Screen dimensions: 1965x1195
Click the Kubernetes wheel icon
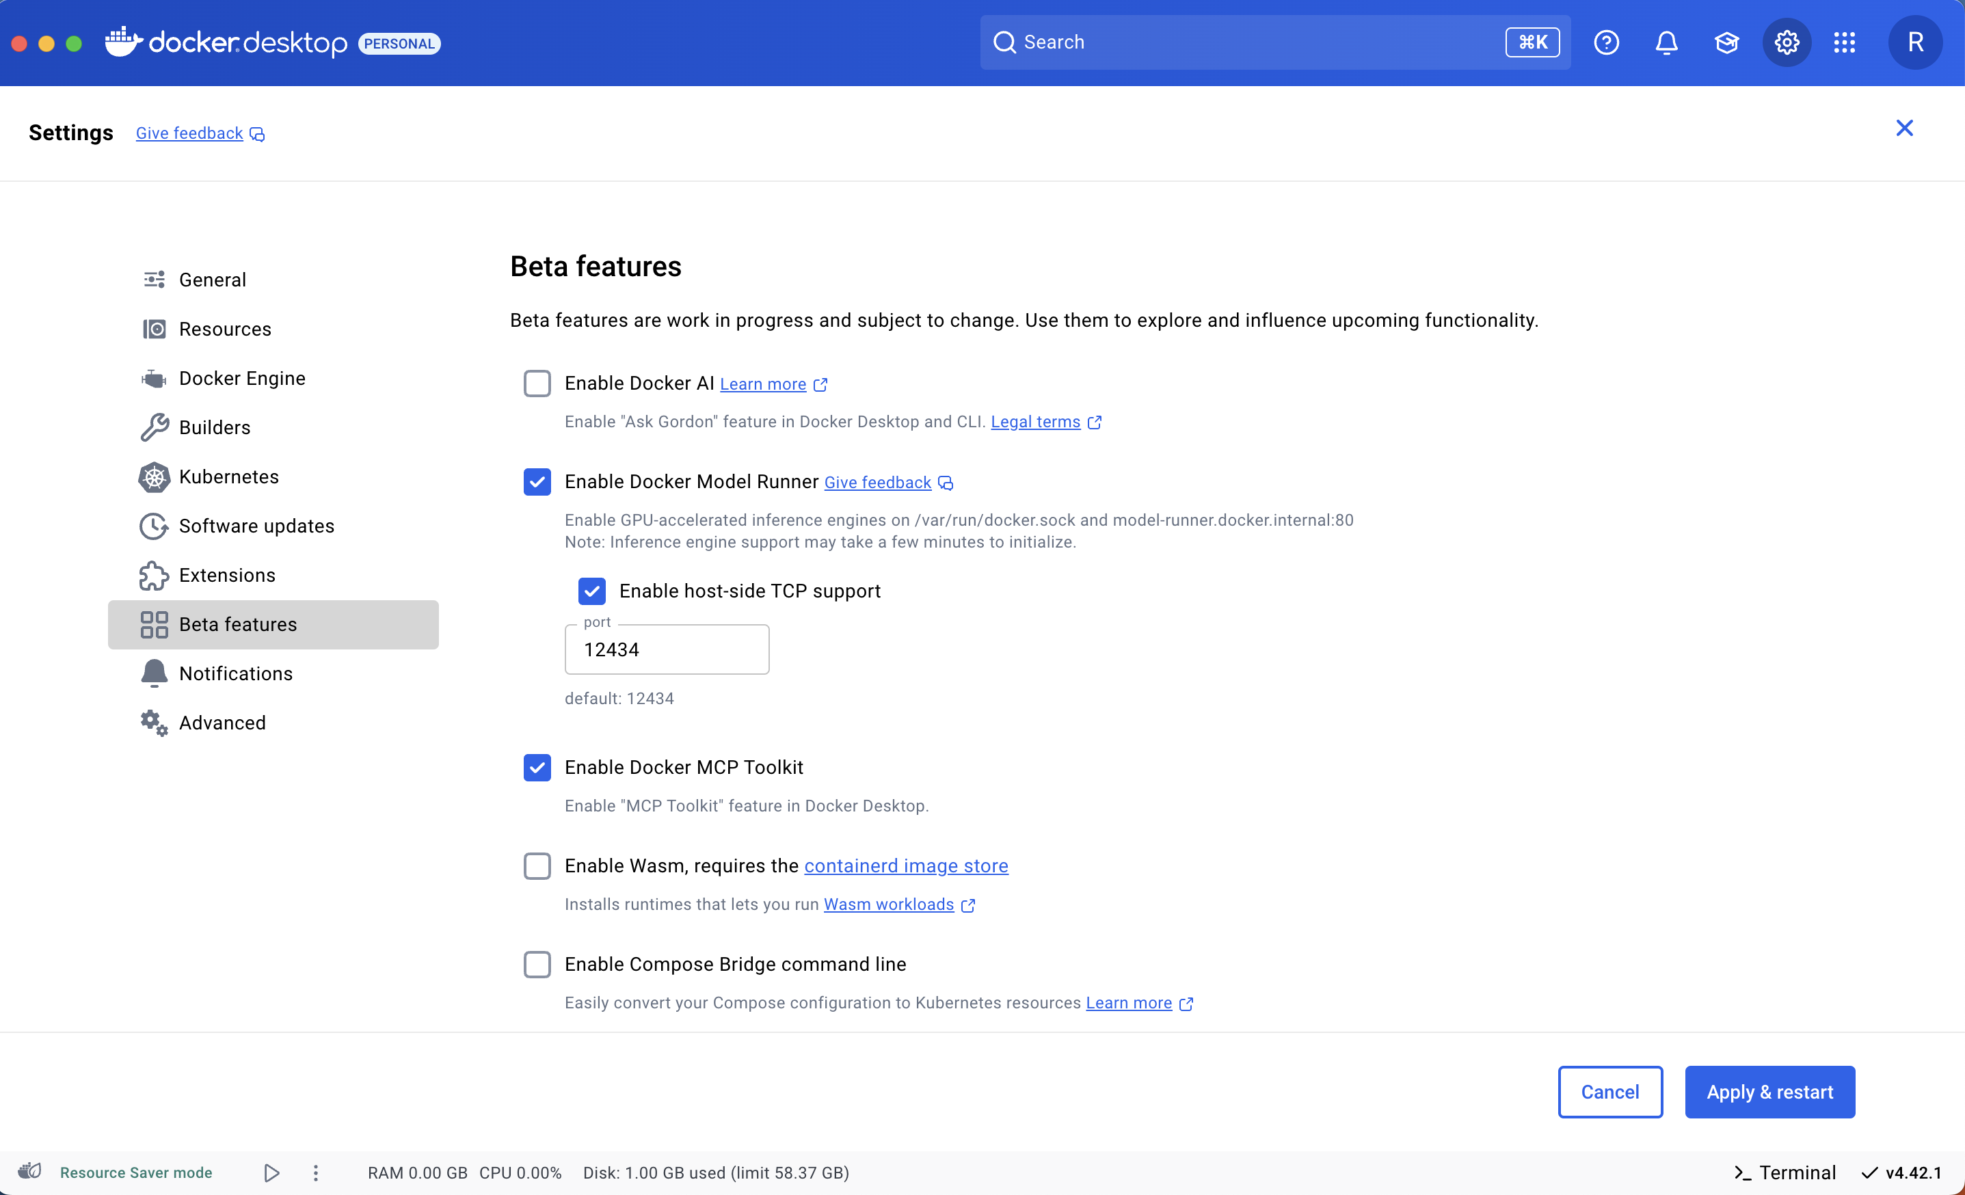[154, 476]
